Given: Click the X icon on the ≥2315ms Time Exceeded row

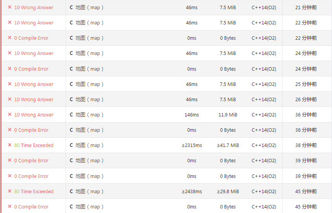Looking at the screenshot, I should pyautogui.click(x=10, y=145).
